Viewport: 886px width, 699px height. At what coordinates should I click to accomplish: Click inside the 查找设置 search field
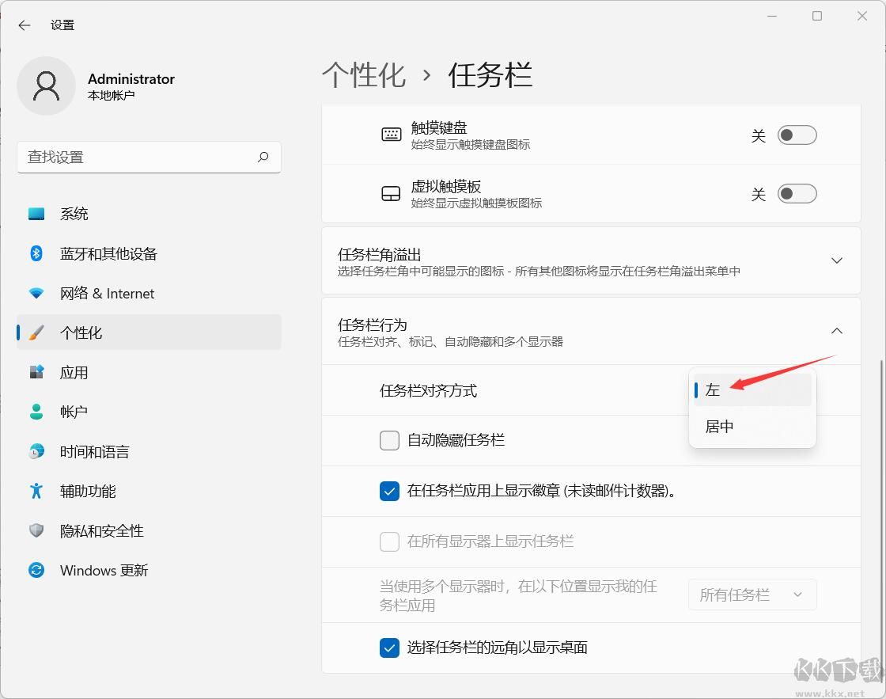(127, 158)
